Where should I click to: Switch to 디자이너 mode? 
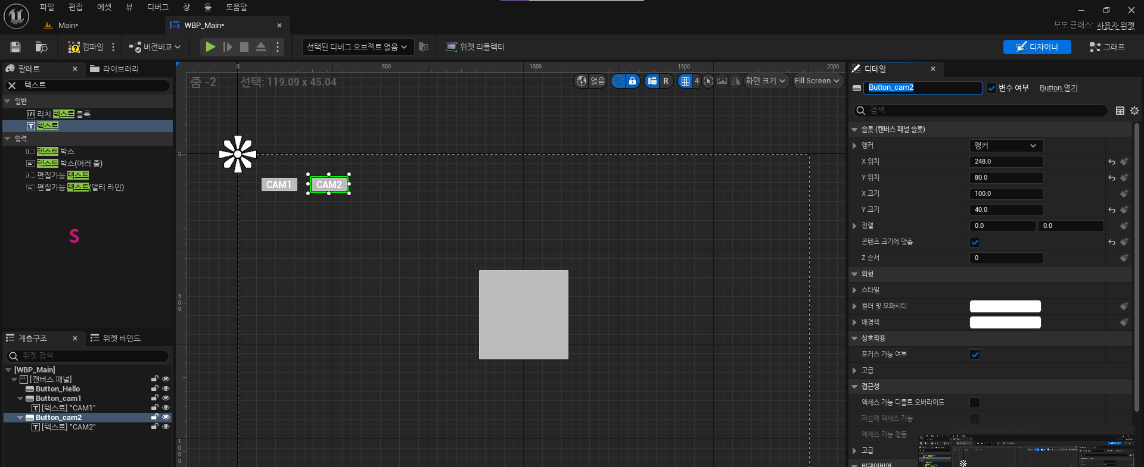tap(1037, 47)
